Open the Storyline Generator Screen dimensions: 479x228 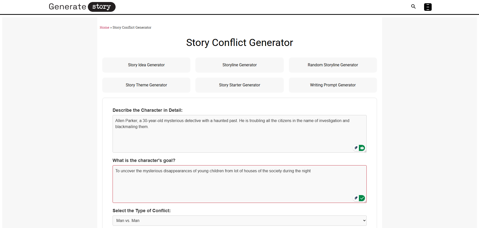click(239, 65)
